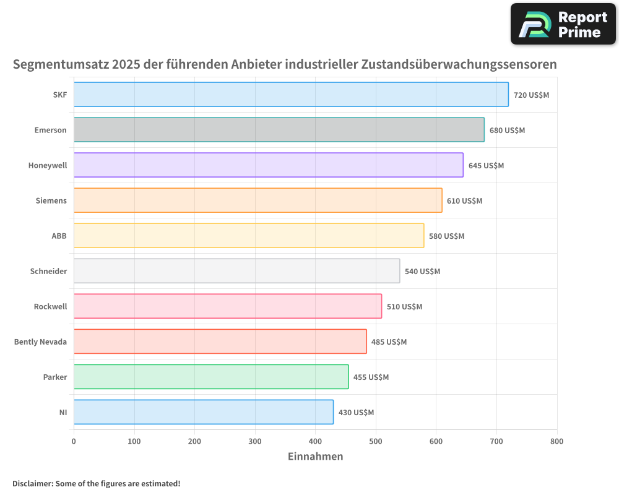619x495 pixels.
Task: Select the Parker bar
Action: 210,377
